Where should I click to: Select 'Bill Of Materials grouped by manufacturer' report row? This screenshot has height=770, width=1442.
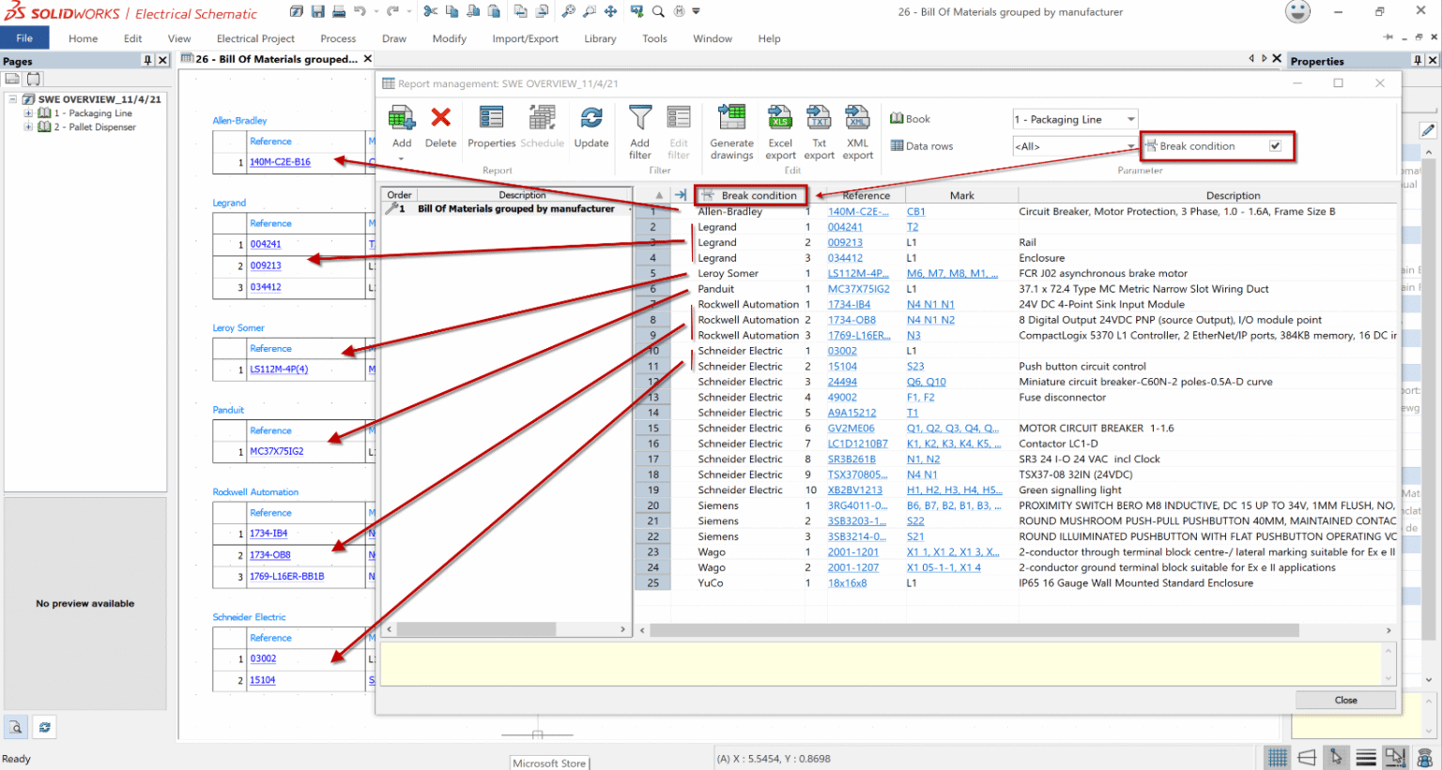[507, 209]
